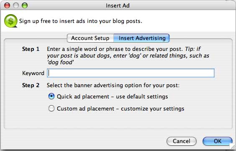Click the window resize grip handle
Image resolution: width=236 pixels, height=151 pixels.
(233, 146)
